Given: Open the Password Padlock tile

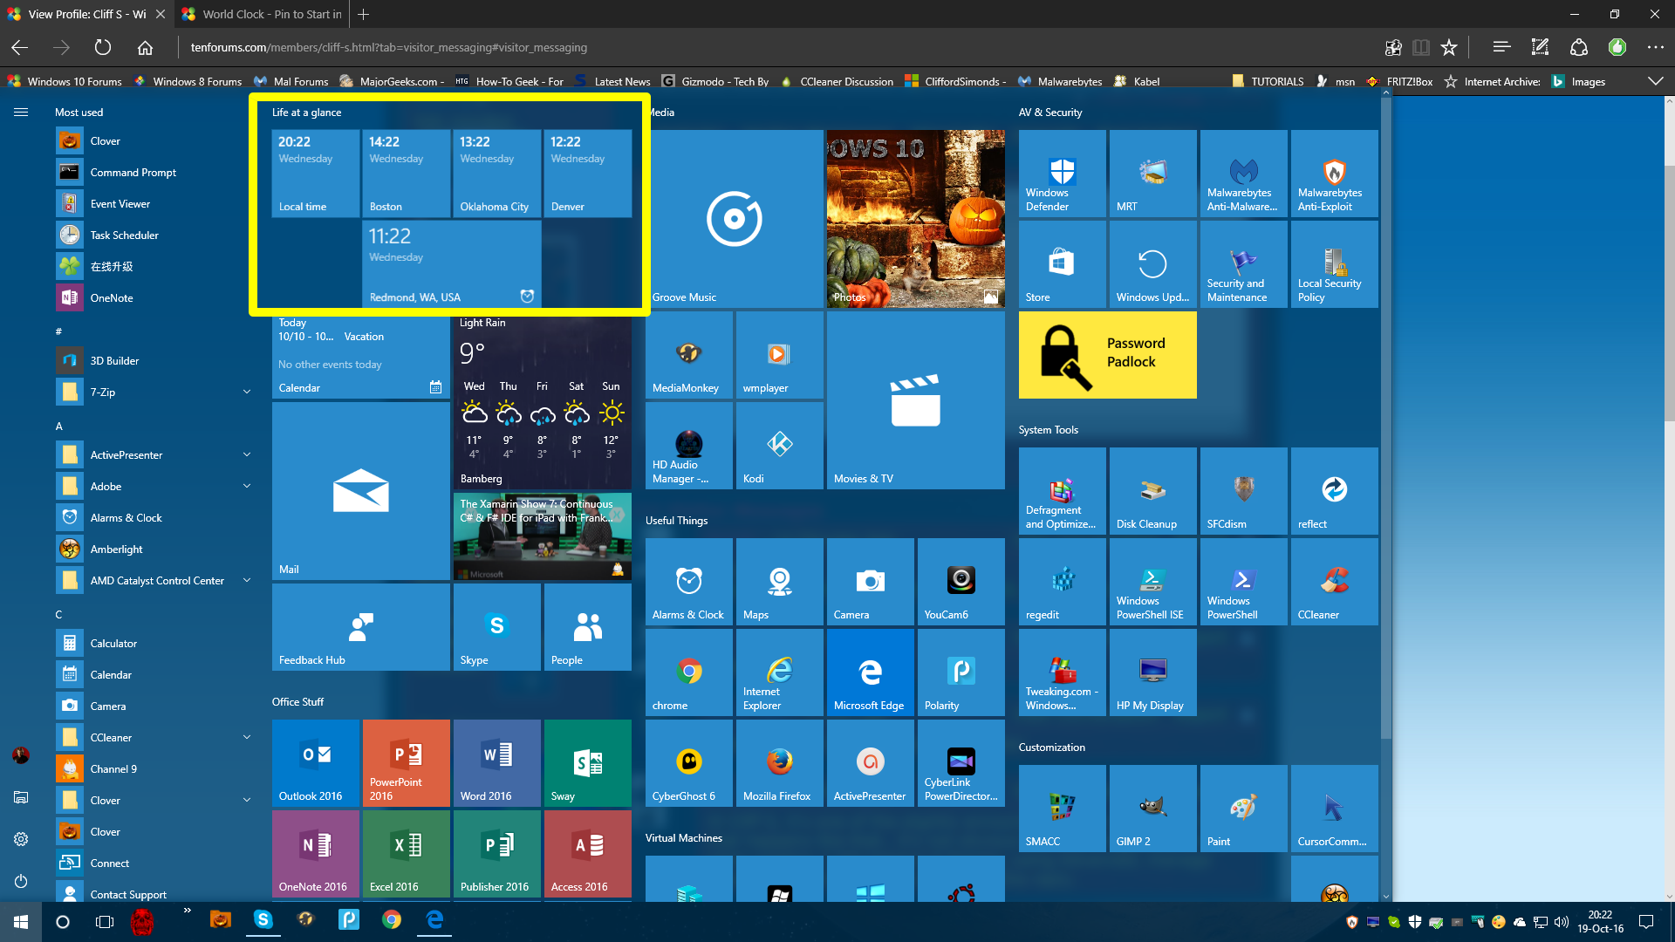Looking at the screenshot, I should click(1107, 355).
